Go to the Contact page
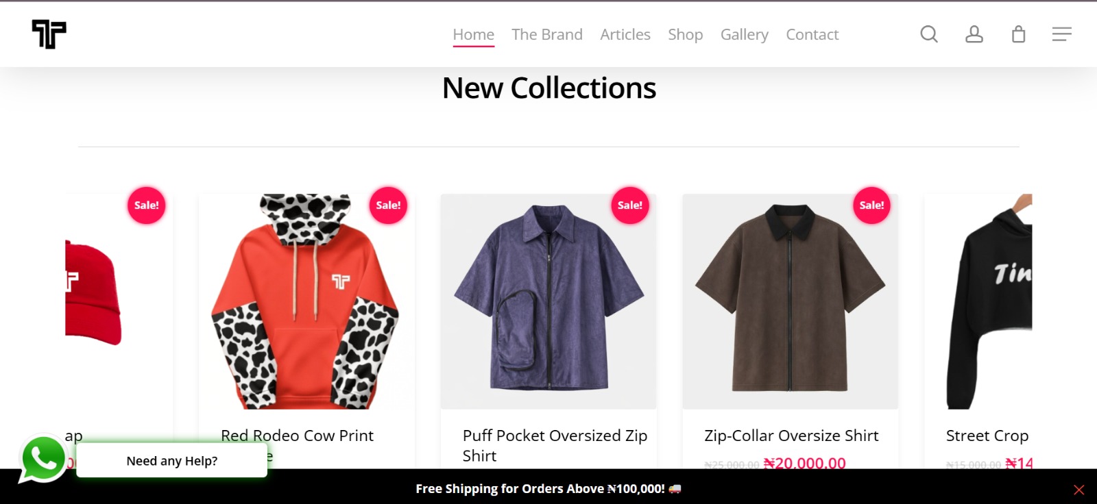Viewport: 1097px width, 504px height. coord(812,34)
